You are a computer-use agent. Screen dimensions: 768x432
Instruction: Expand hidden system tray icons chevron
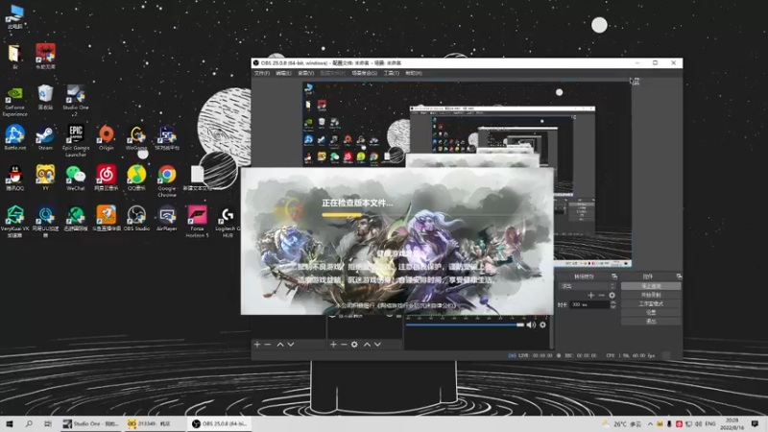[650, 424]
